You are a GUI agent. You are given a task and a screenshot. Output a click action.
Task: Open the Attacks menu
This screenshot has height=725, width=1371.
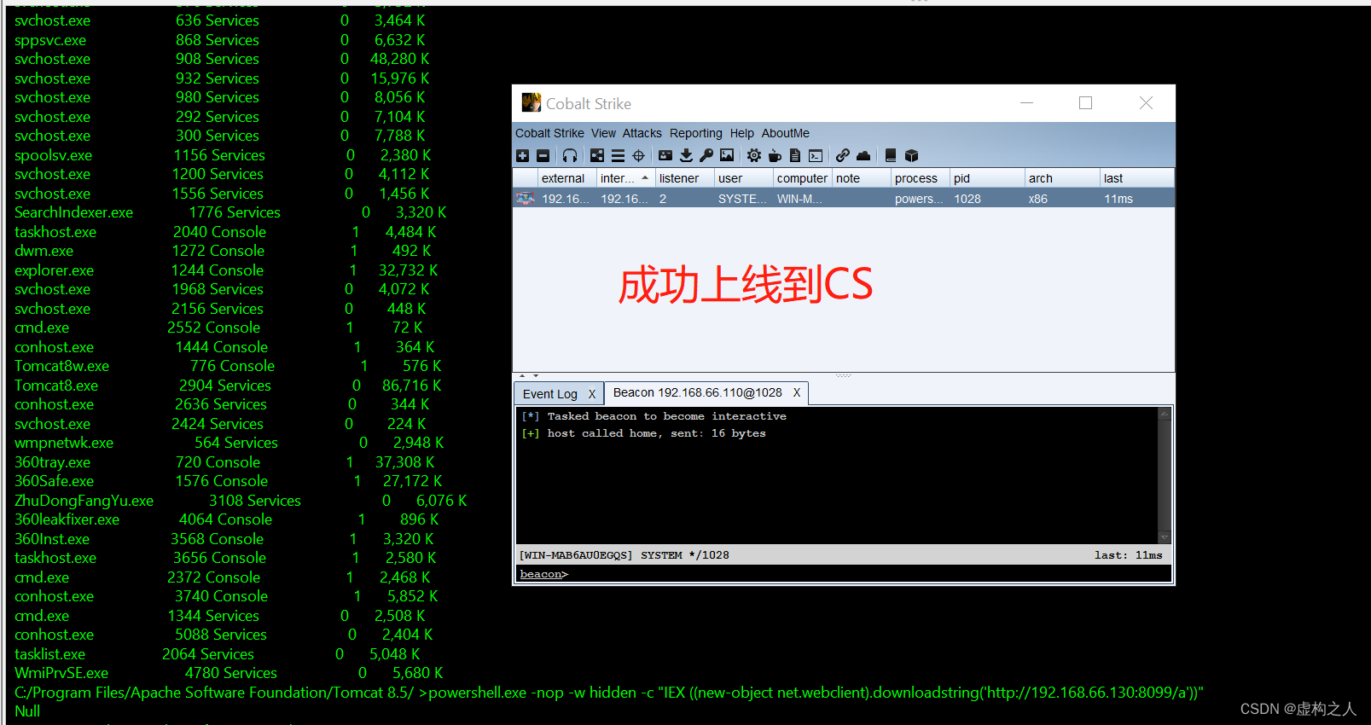[642, 133]
